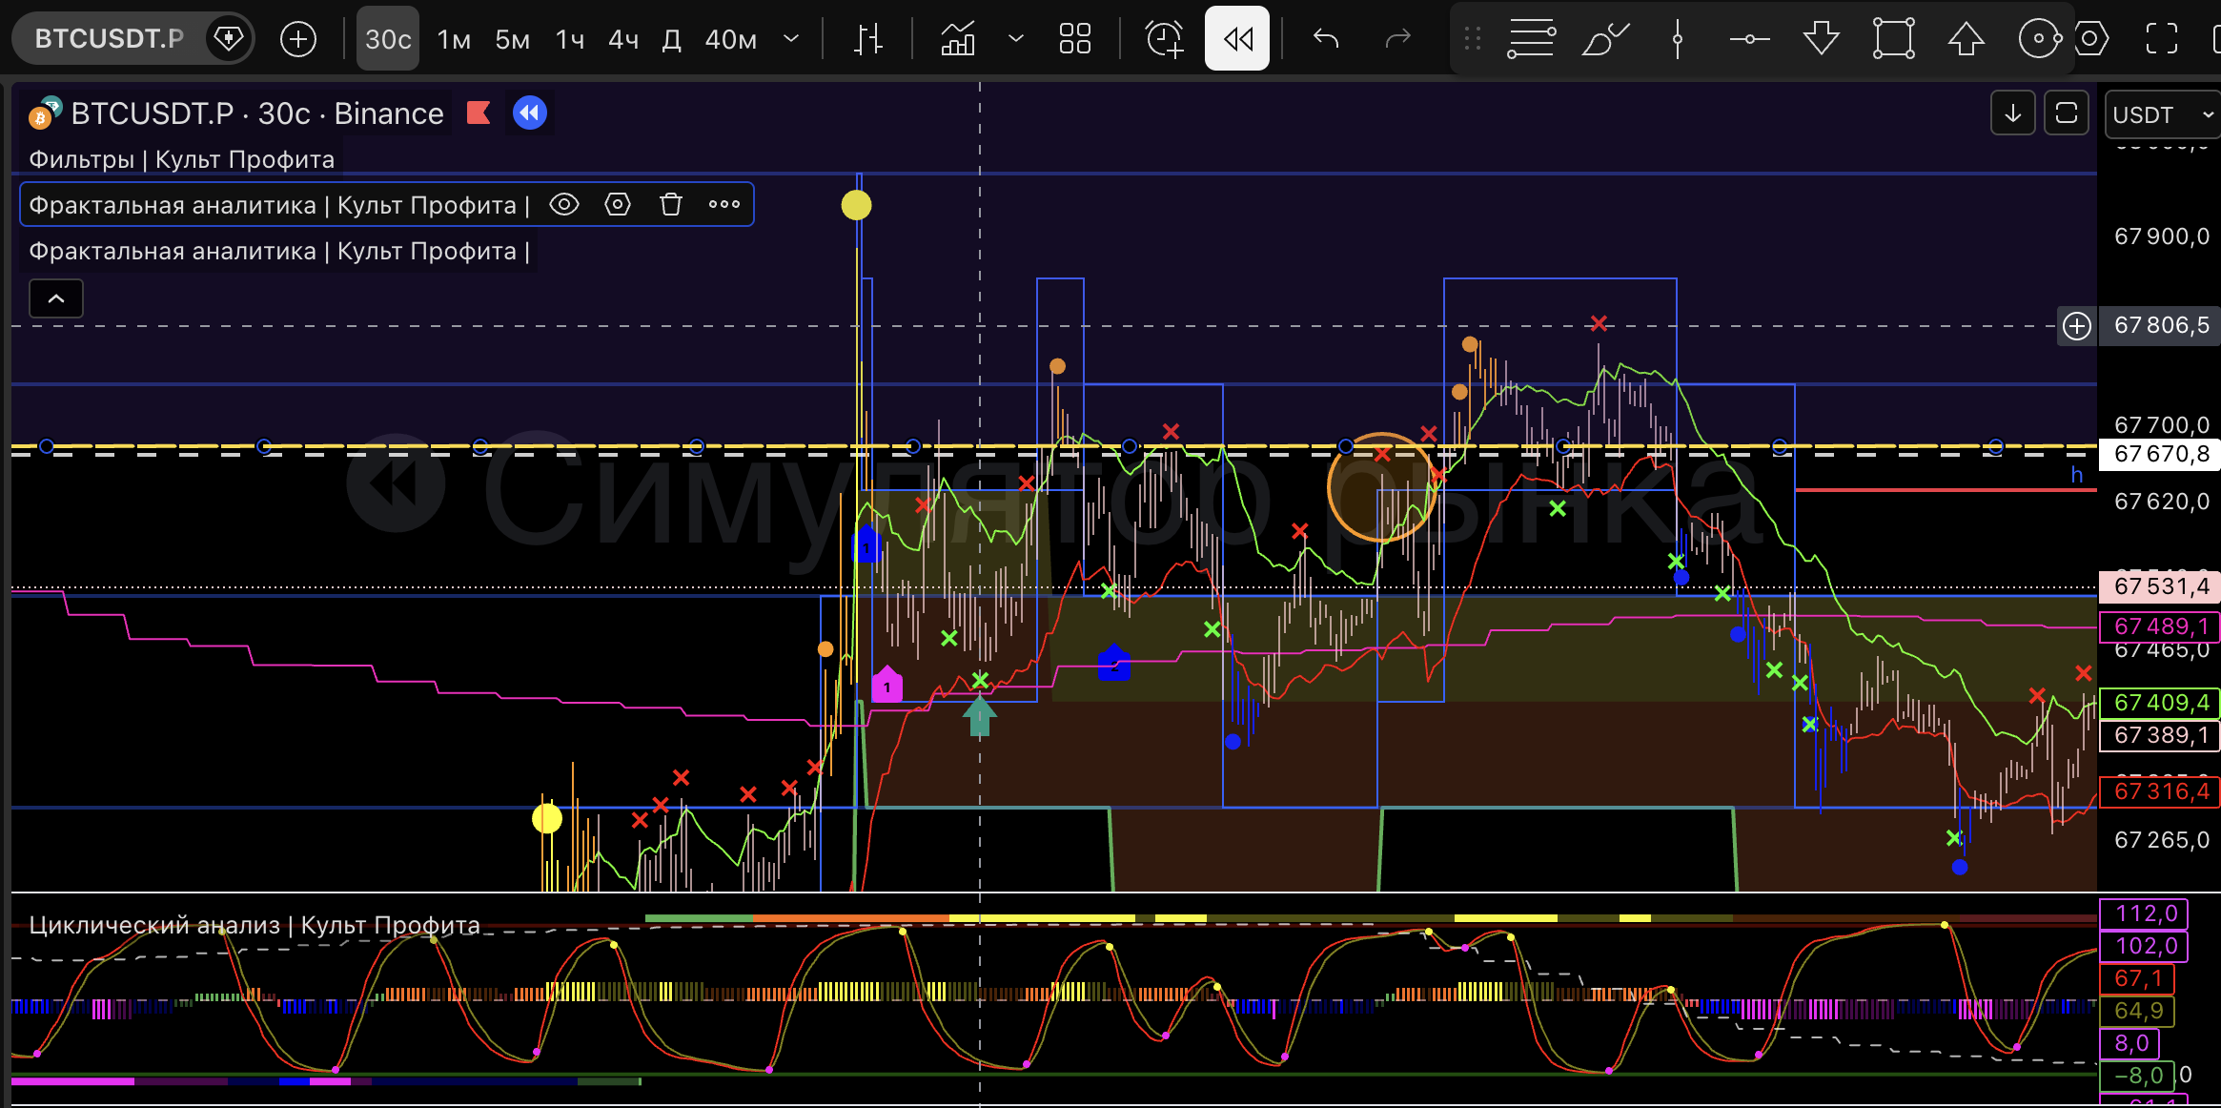The width and height of the screenshot is (2221, 1108).
Task: Expand the timeframe list chevron after 40м
Action: click(x=790, y=39)
